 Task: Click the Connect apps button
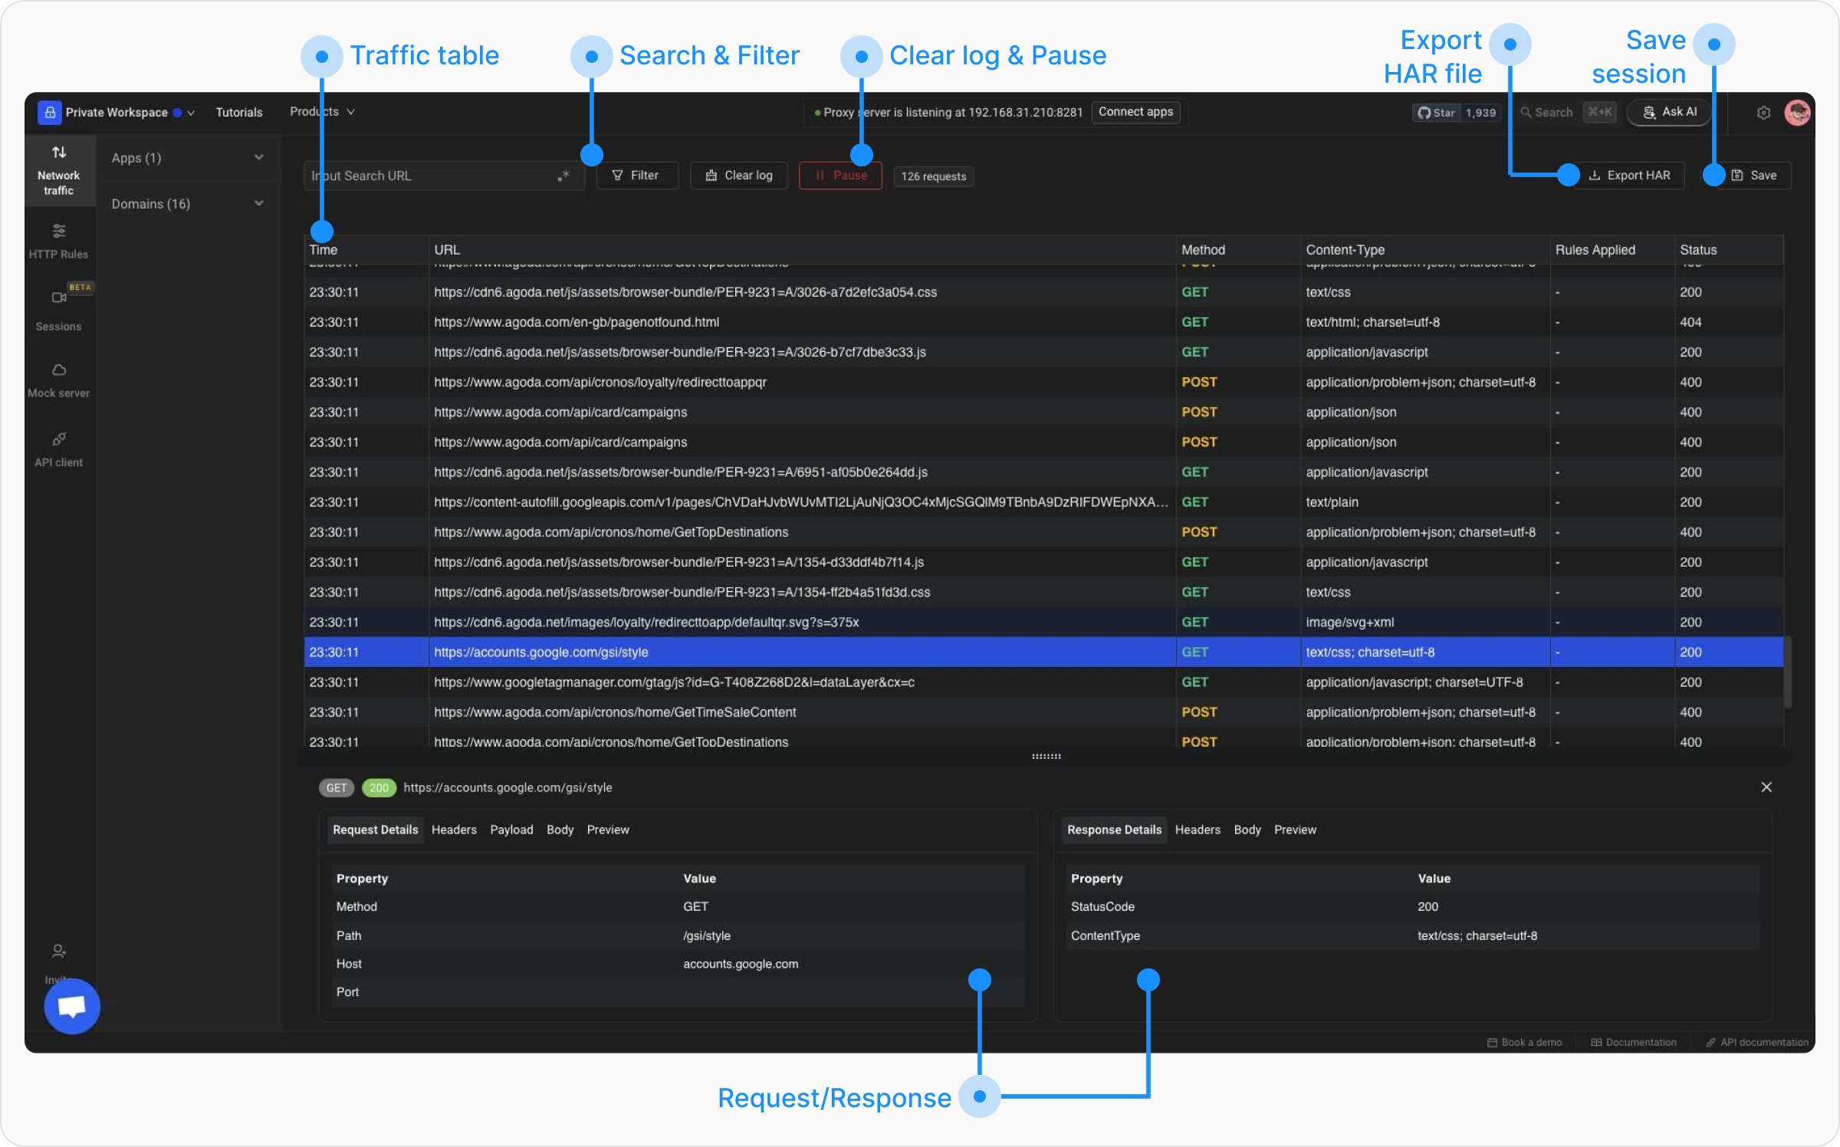tap(1135, 112)
